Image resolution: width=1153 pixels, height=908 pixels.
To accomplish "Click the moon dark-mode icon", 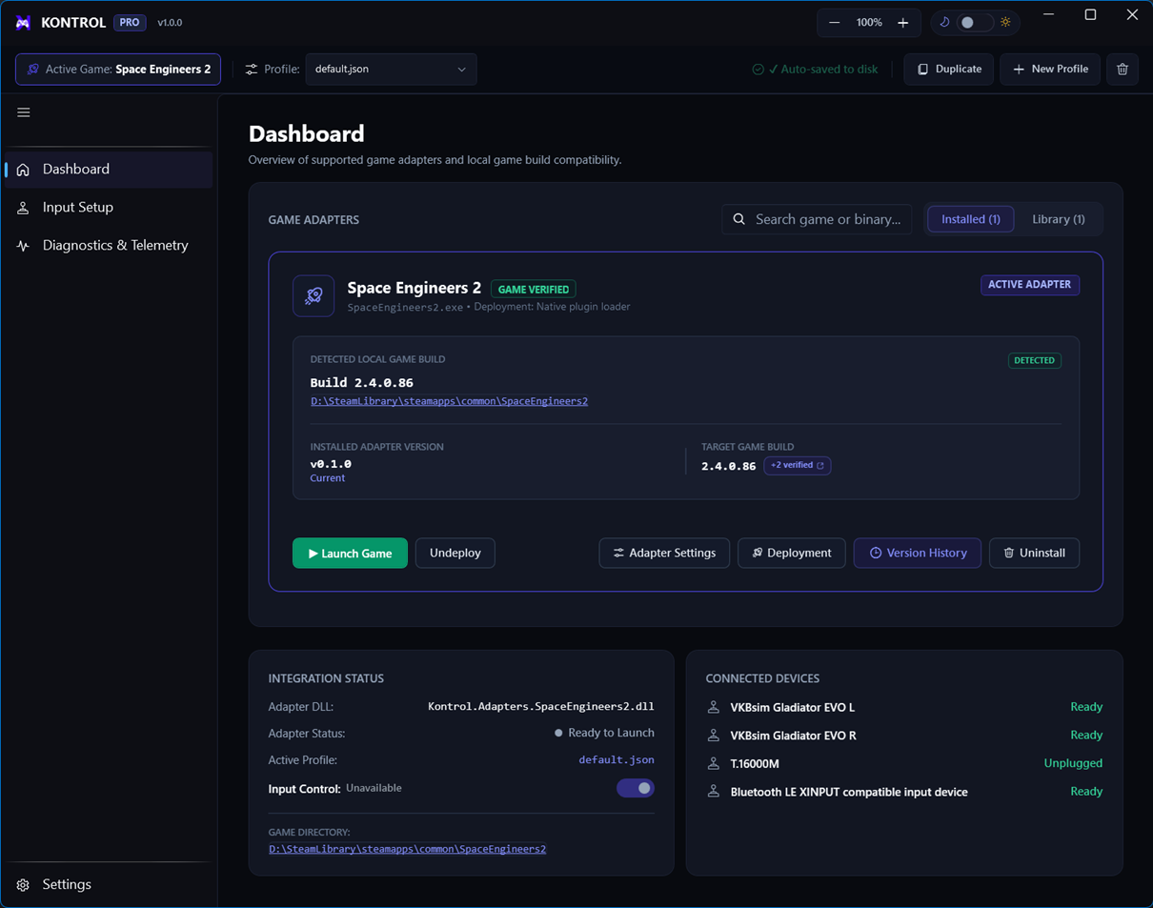I will [x=944, y=22].
